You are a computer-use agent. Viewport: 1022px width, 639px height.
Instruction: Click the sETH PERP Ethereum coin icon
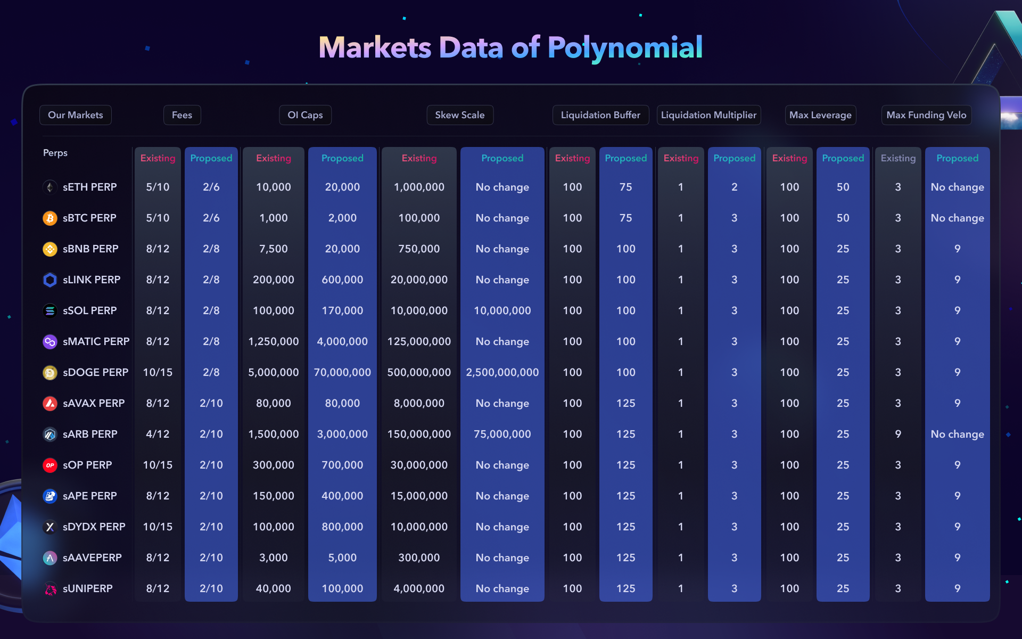pyautogui.click(x=50, y=187)
